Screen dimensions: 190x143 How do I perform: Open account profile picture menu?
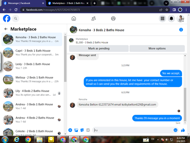(180, 19)
